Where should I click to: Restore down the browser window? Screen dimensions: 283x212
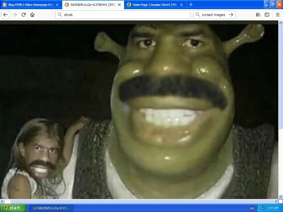coord(273,4)
